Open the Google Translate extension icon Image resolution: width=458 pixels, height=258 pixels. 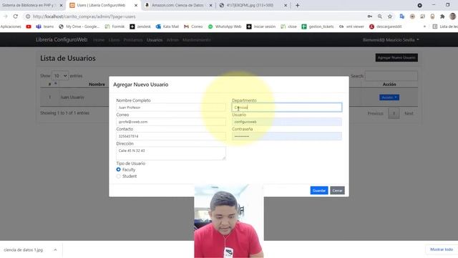point(402,16)
